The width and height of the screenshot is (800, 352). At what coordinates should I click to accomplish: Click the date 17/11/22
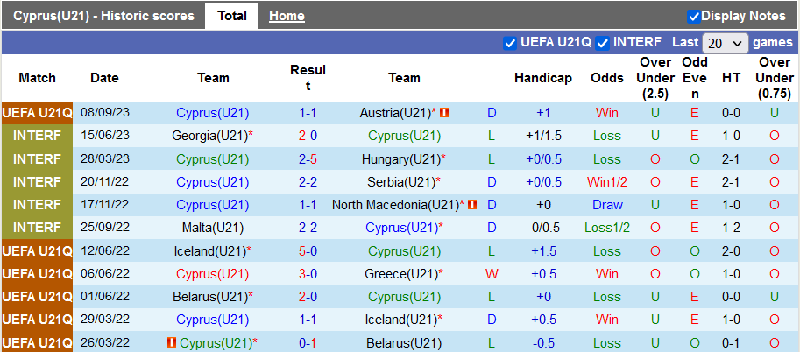tap(104, 205)
